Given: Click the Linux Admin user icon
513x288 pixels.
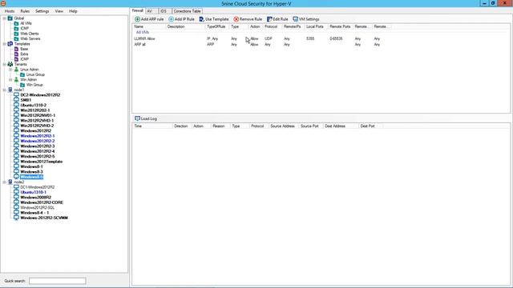Looking at the screenshot, I should (16, 70).
